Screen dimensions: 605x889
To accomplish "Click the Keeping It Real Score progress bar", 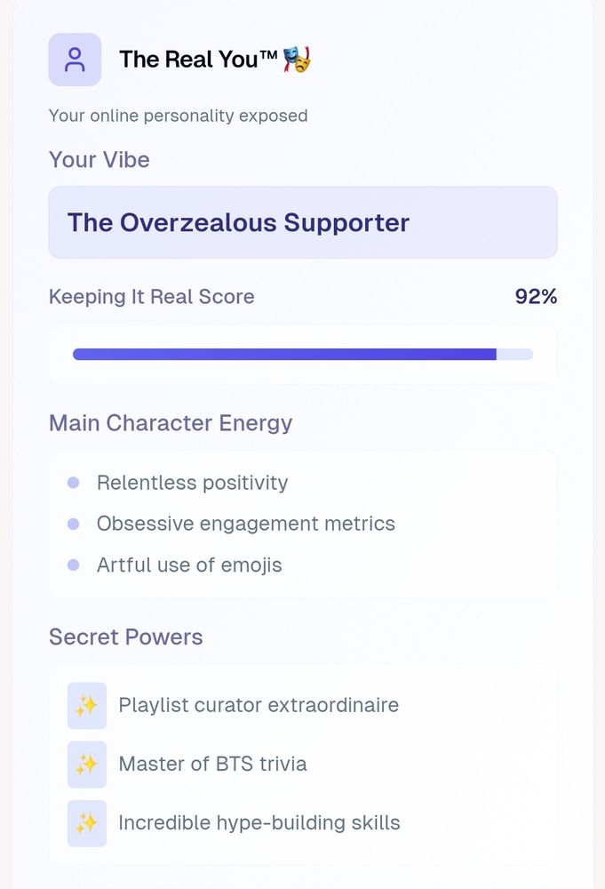I will coord(302,354).
